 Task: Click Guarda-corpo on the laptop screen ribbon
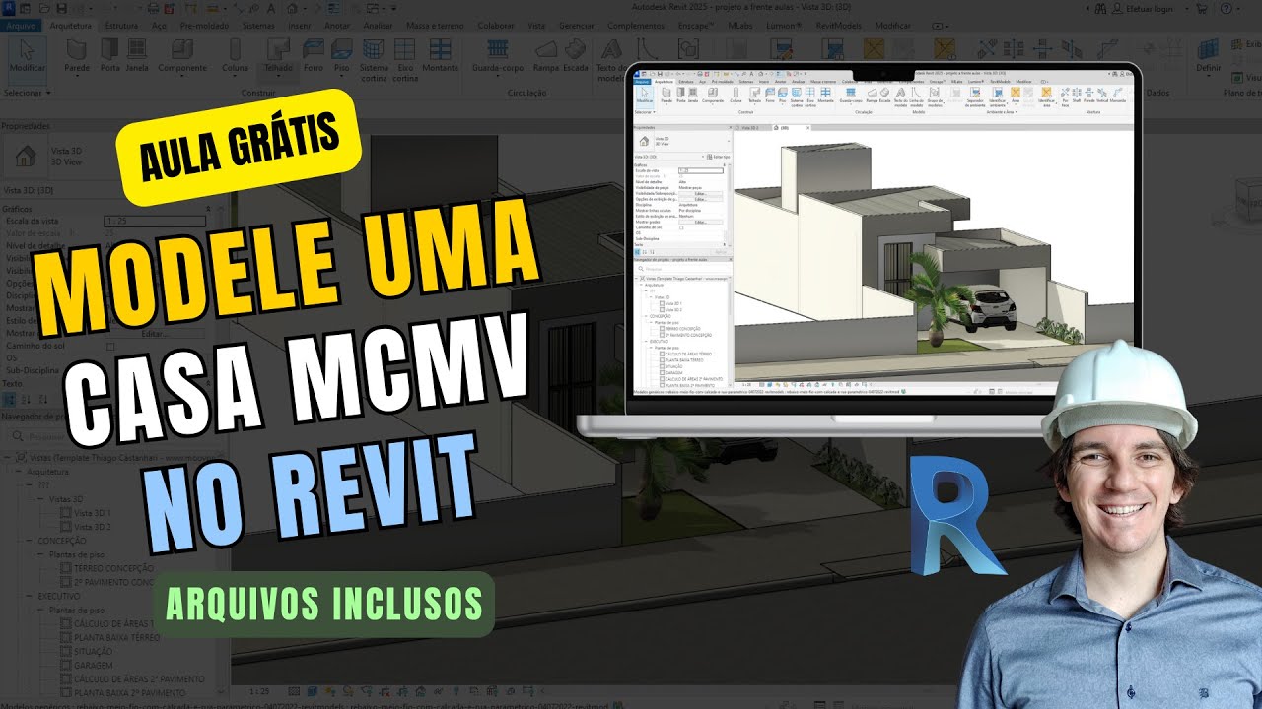851,95
